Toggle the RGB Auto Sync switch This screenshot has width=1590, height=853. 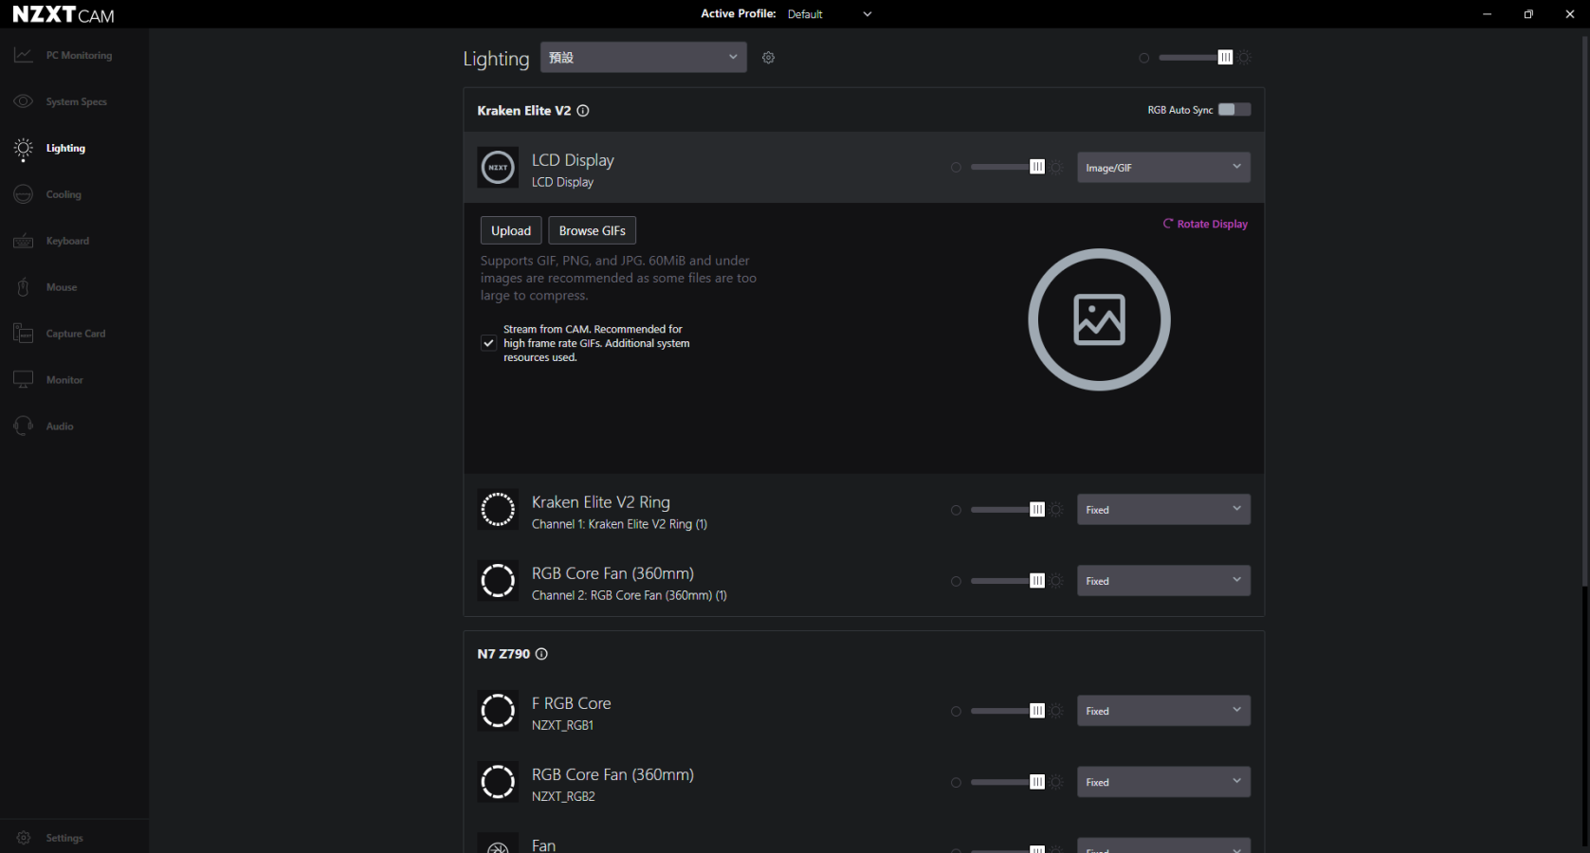[x=1234, y=110]
